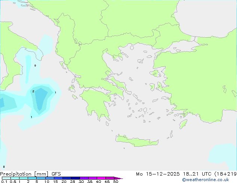Click the island of Crete on the map
This screenshot has height=183, width=237.
pos(137,141)
